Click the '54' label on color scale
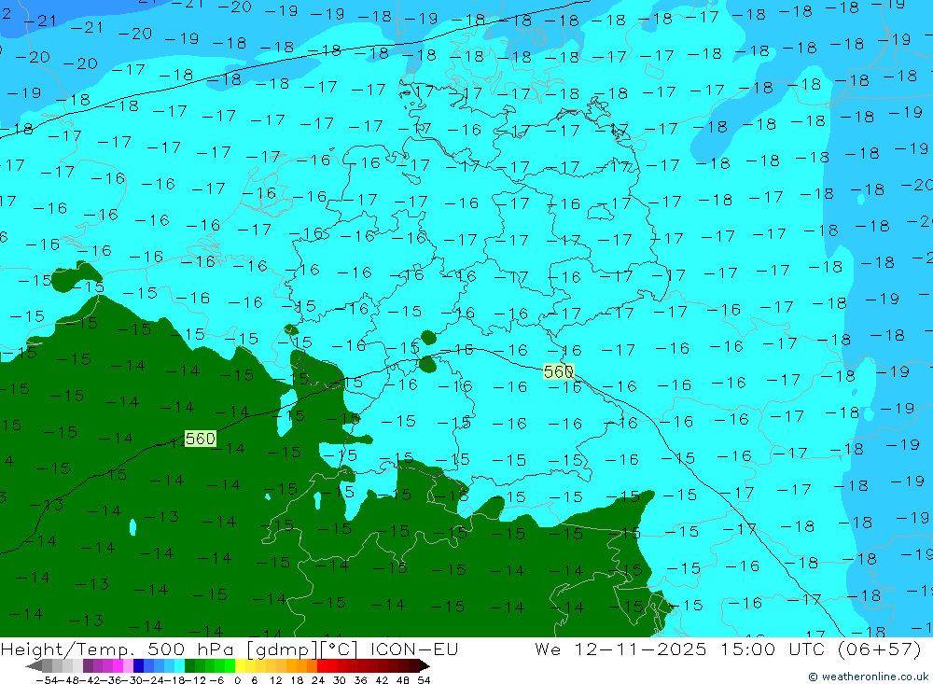This screenshot has height=684, width=933. pos(424,680)
